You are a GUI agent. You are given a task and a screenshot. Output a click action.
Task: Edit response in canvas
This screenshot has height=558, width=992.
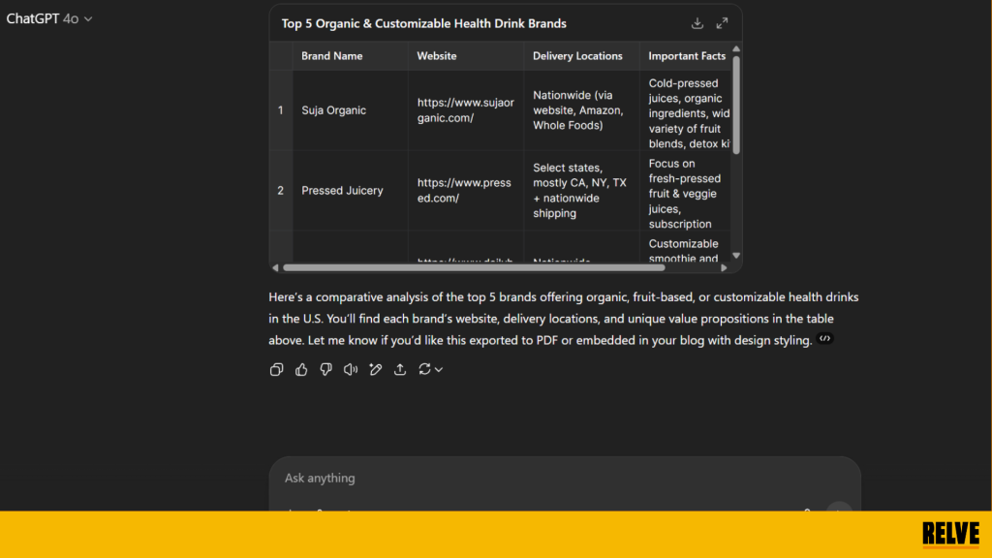pyautogui.click(x=375, y=369)
